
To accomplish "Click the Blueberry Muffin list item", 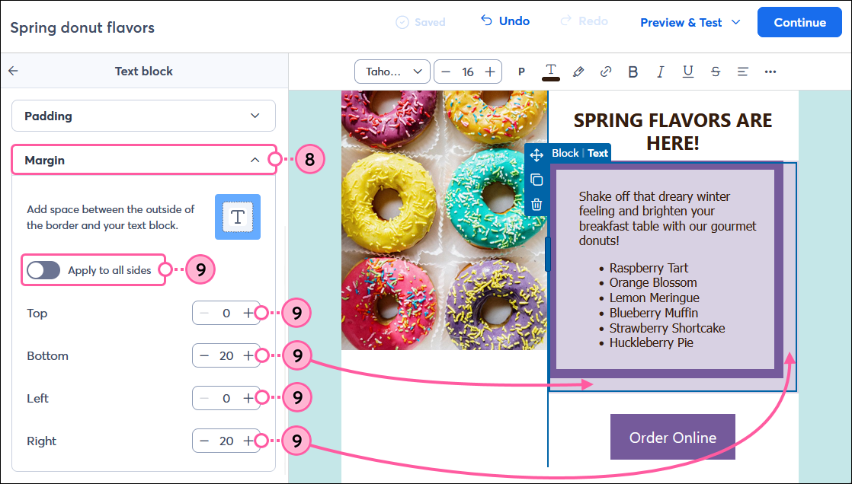I will click(x=653, y=313).
